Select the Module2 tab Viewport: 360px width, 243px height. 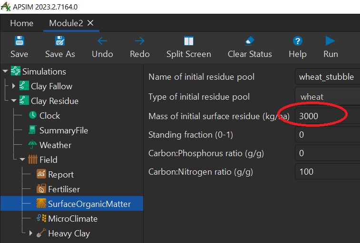click(x=66, y=23)
